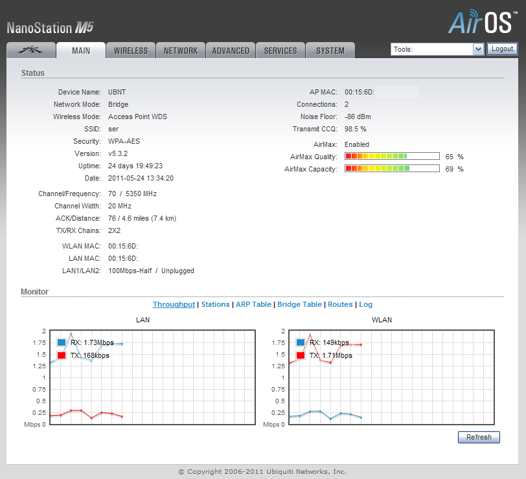
Task: Show the Stations monitor link
Action: coord(215,304)
